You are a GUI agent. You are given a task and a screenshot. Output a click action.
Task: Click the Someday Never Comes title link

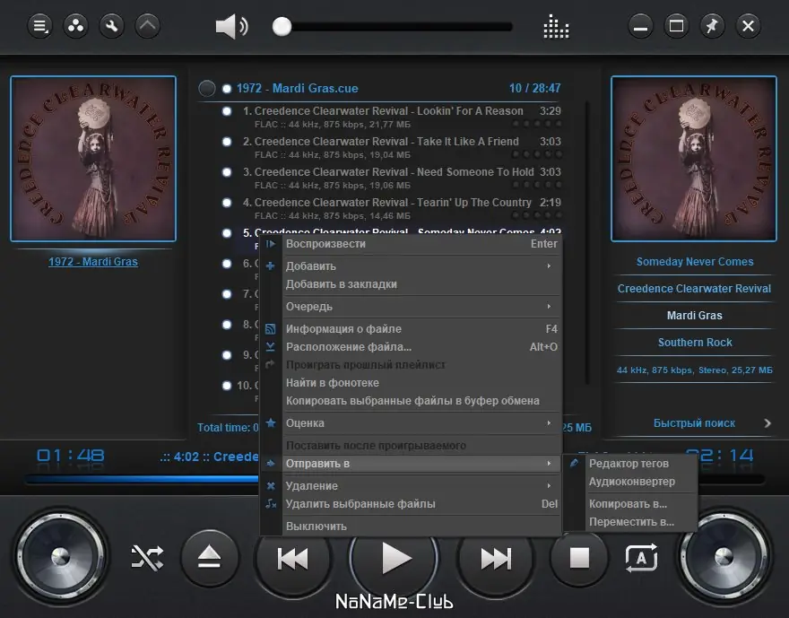point(695,262)
